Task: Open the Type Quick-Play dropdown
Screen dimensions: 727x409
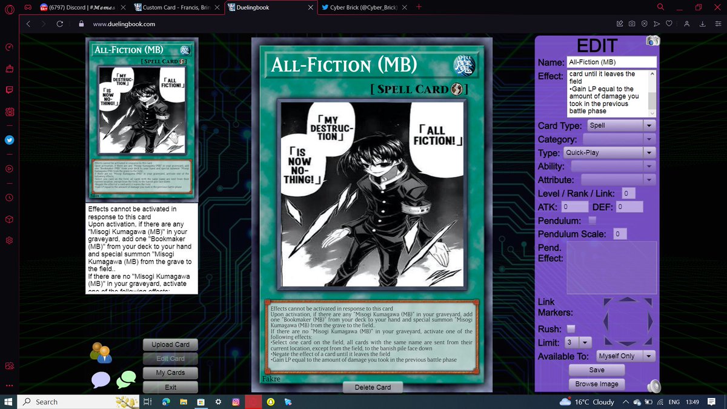Action: [610, 153]
